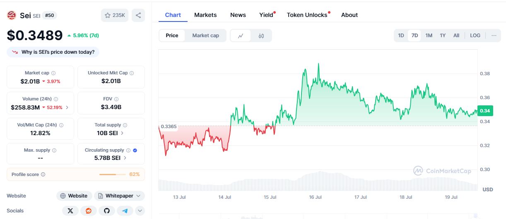Select the Price toggle
Screen dimensions: 506x219
pos(172,36)
